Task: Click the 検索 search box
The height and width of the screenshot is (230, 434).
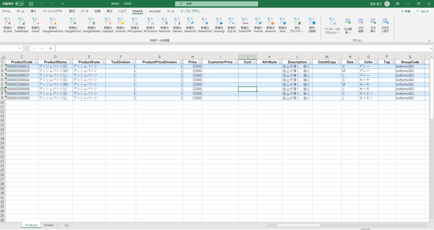Action: click(x=216, y=4)
